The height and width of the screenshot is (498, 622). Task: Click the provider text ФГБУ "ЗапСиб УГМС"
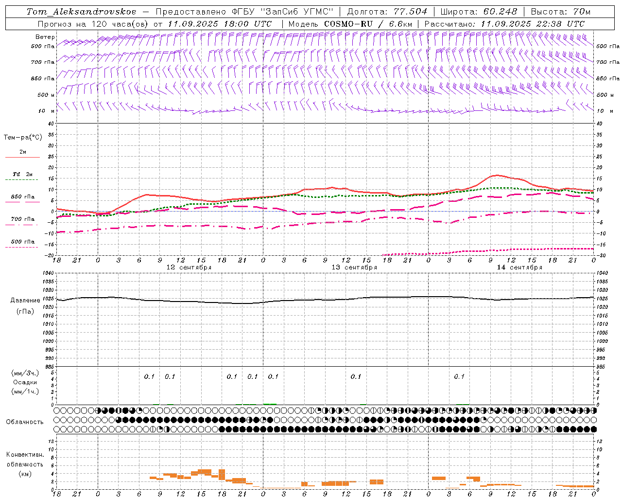click(x=281, y=12)
